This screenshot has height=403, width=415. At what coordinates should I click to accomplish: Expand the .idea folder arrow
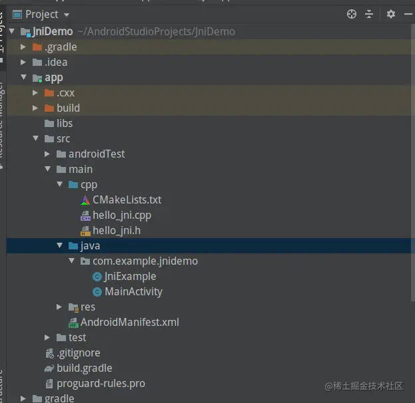(23, 62)
